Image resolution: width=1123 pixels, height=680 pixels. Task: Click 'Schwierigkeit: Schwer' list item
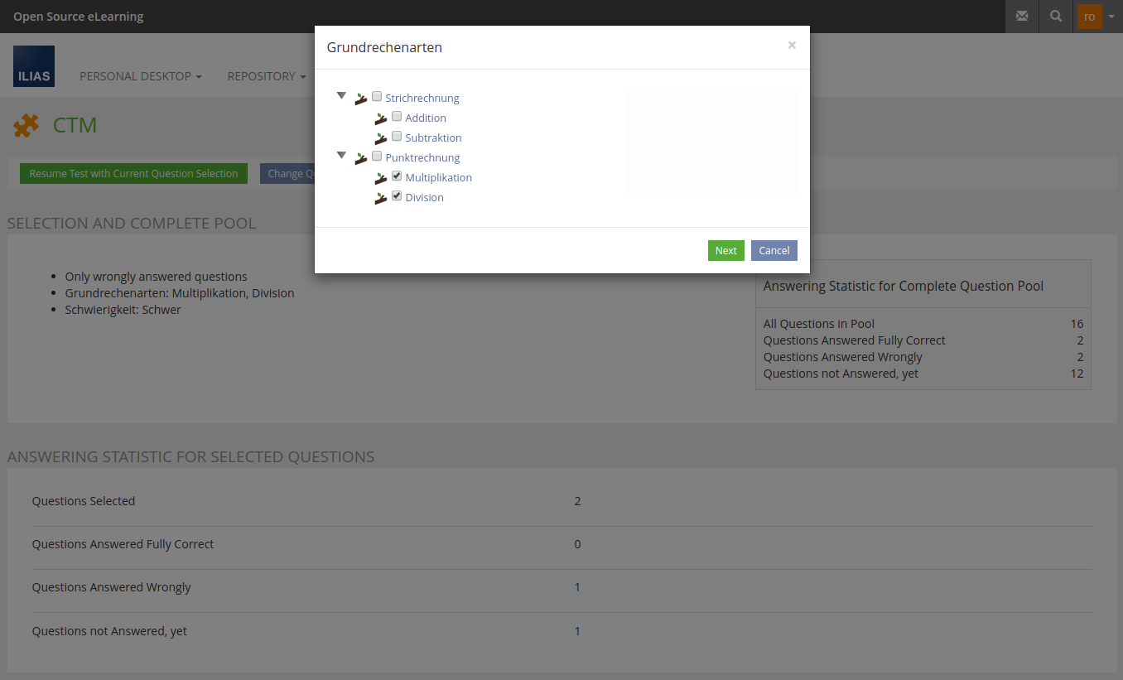coord(123,310)
